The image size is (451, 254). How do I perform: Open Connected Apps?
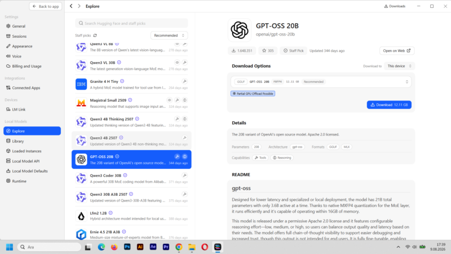[32, 88]
